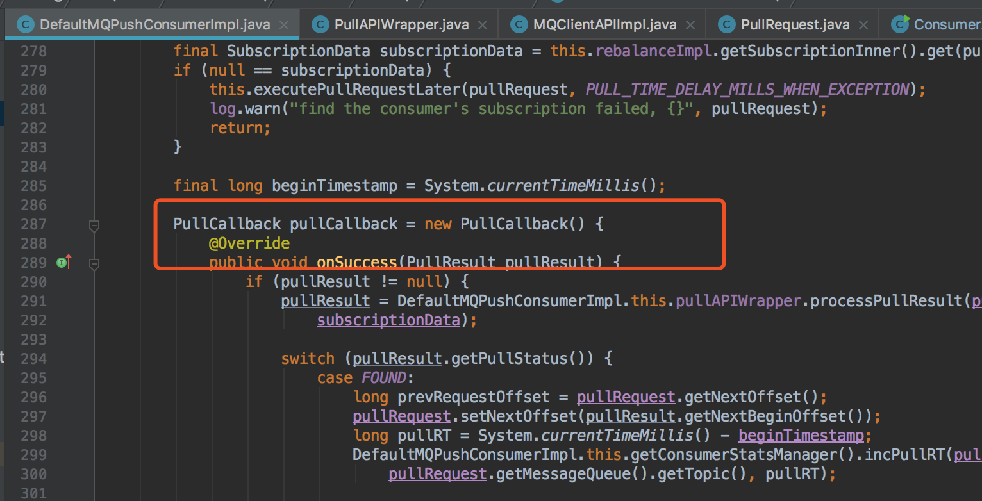The height and width of the screenshot is (501, 982).
Task: Close the MQClientAPIImpl.java tab
Action: tap(691, 26)
